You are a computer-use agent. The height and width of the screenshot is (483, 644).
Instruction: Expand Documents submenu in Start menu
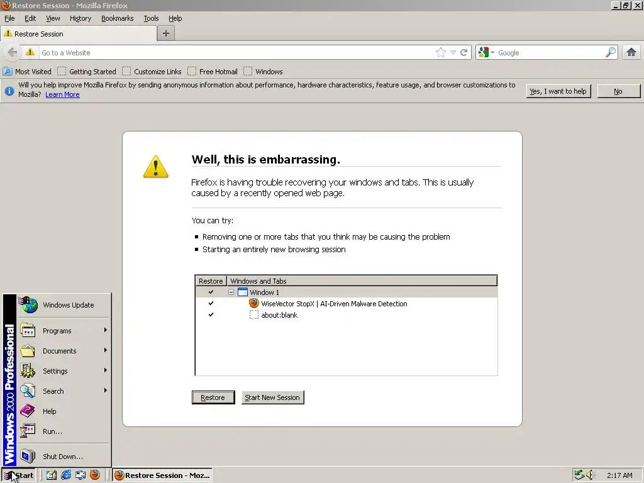point(64,351)
